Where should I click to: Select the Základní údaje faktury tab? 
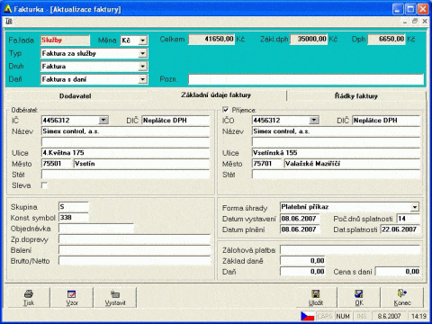[216, 95]
